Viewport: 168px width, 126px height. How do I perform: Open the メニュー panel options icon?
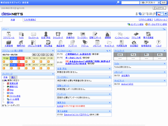164,29
